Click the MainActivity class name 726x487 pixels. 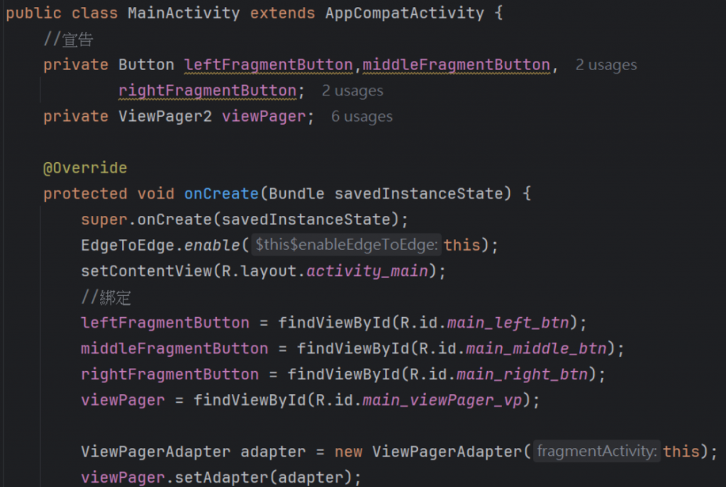click(x=184, y=13)
